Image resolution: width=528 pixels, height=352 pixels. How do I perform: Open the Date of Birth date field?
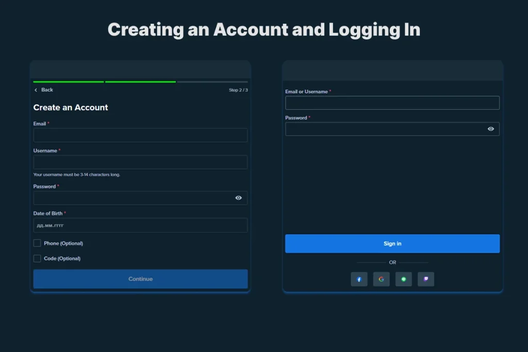pos(140,225)
